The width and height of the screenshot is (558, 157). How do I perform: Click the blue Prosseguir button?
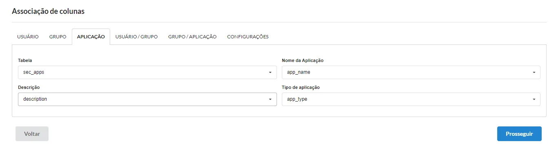pos(519,134)
